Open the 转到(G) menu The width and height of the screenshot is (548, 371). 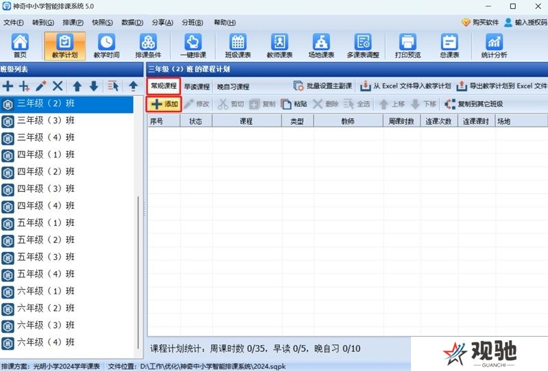[x=43, y=23]
